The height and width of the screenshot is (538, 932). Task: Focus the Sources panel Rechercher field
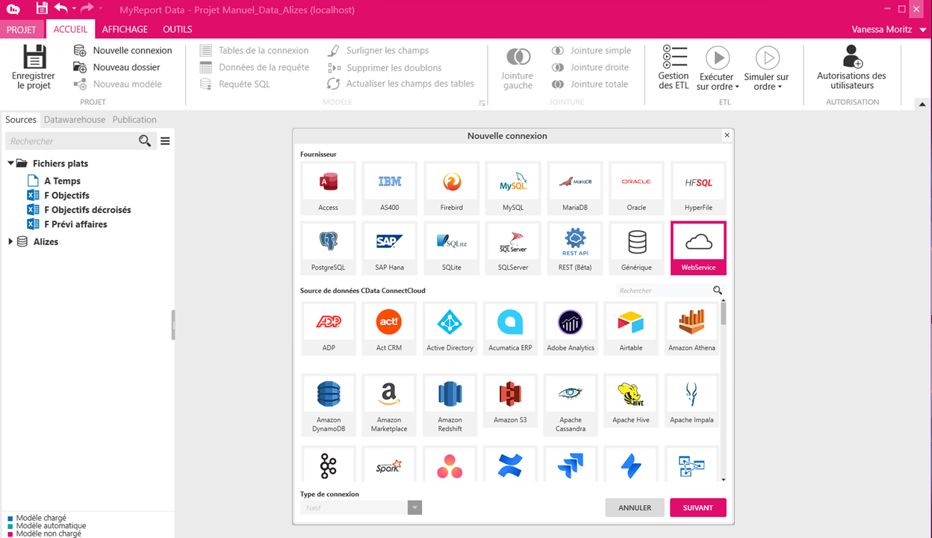click(71, 140)
